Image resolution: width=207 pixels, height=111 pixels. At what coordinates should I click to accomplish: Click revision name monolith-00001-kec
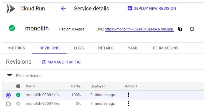[x=43, y=104]
